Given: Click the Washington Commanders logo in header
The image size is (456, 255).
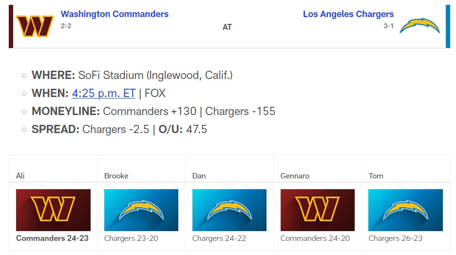Looking at the screenshot, I should 35,26.
